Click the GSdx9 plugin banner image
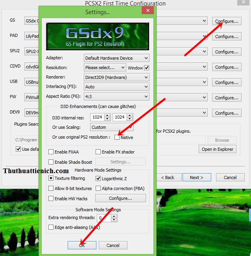 click(98, 36)
